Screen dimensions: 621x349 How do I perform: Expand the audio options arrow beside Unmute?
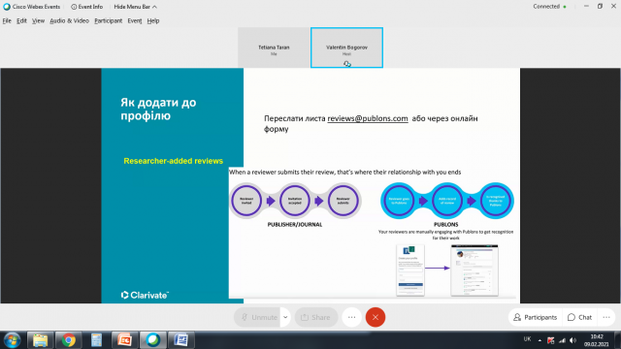[285, 317]
